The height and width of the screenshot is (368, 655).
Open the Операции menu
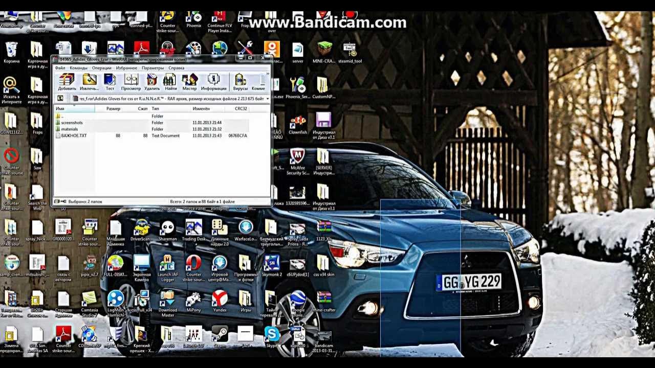101,68
